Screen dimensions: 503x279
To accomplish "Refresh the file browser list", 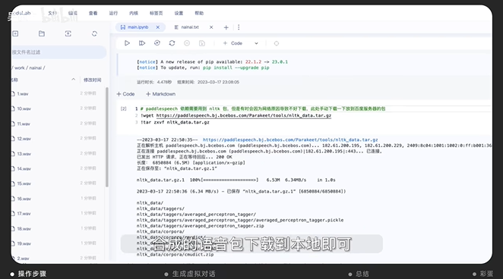I will [94, 33].
